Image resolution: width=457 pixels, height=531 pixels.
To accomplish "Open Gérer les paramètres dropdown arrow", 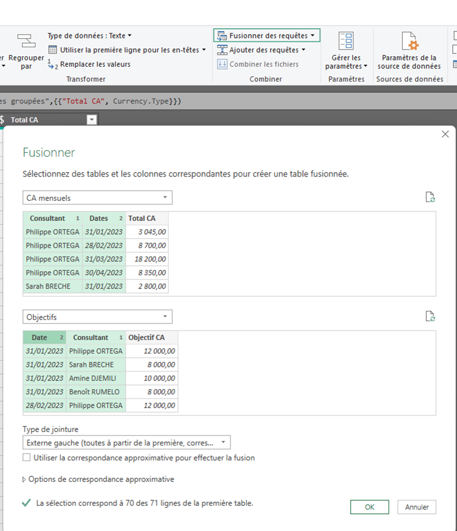I will point(366,66).
